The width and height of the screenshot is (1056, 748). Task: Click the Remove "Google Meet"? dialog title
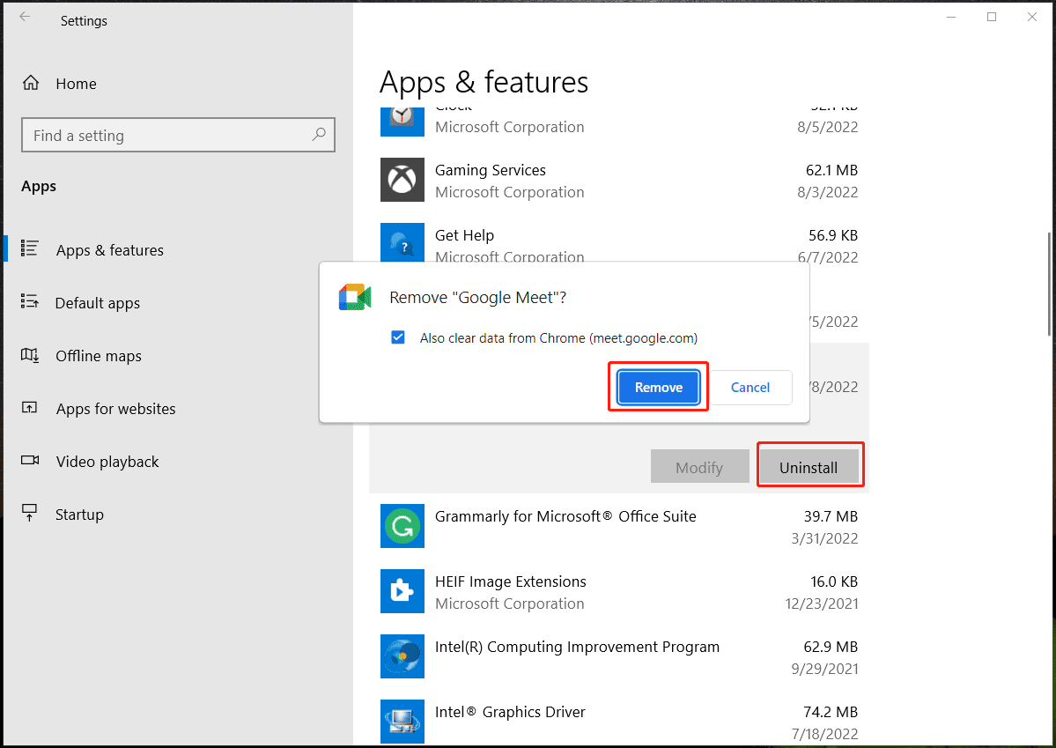point(477,297)
